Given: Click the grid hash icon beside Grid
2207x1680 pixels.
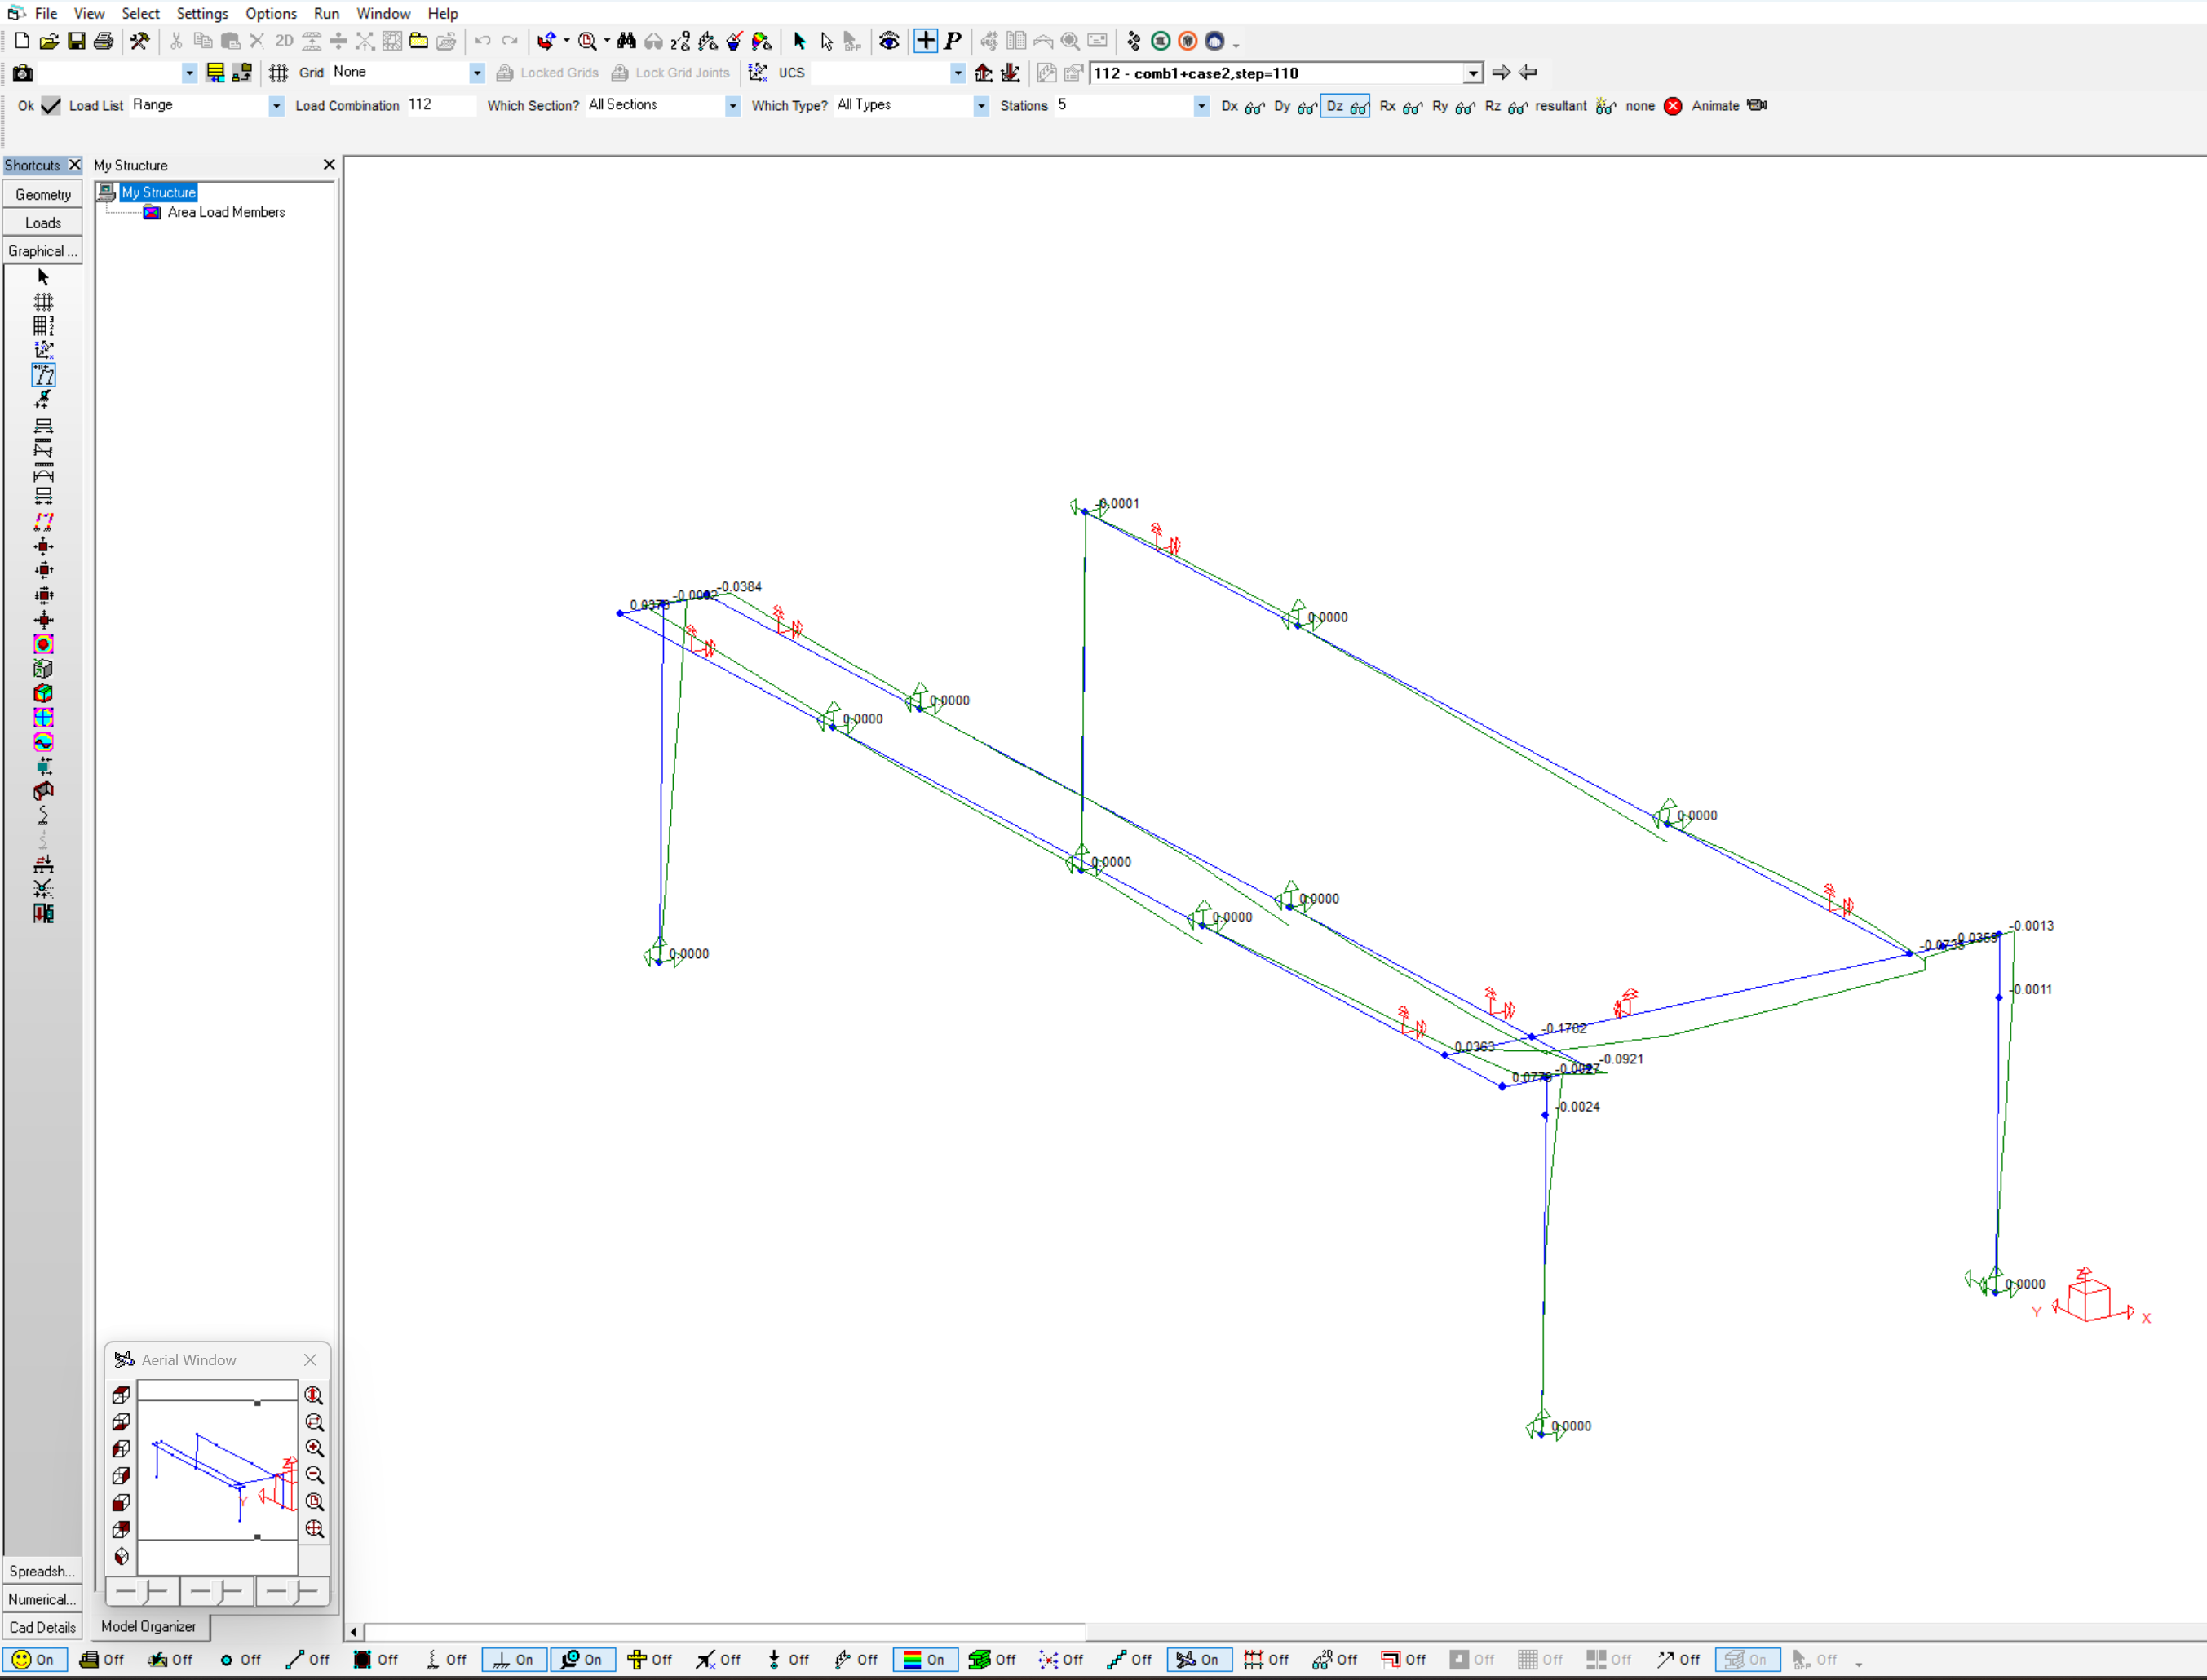Looking at the screenshot, I should click(x=279, y=73).
